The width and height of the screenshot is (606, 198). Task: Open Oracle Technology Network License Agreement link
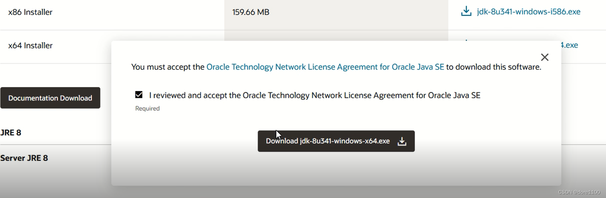(x=325, y=67)
